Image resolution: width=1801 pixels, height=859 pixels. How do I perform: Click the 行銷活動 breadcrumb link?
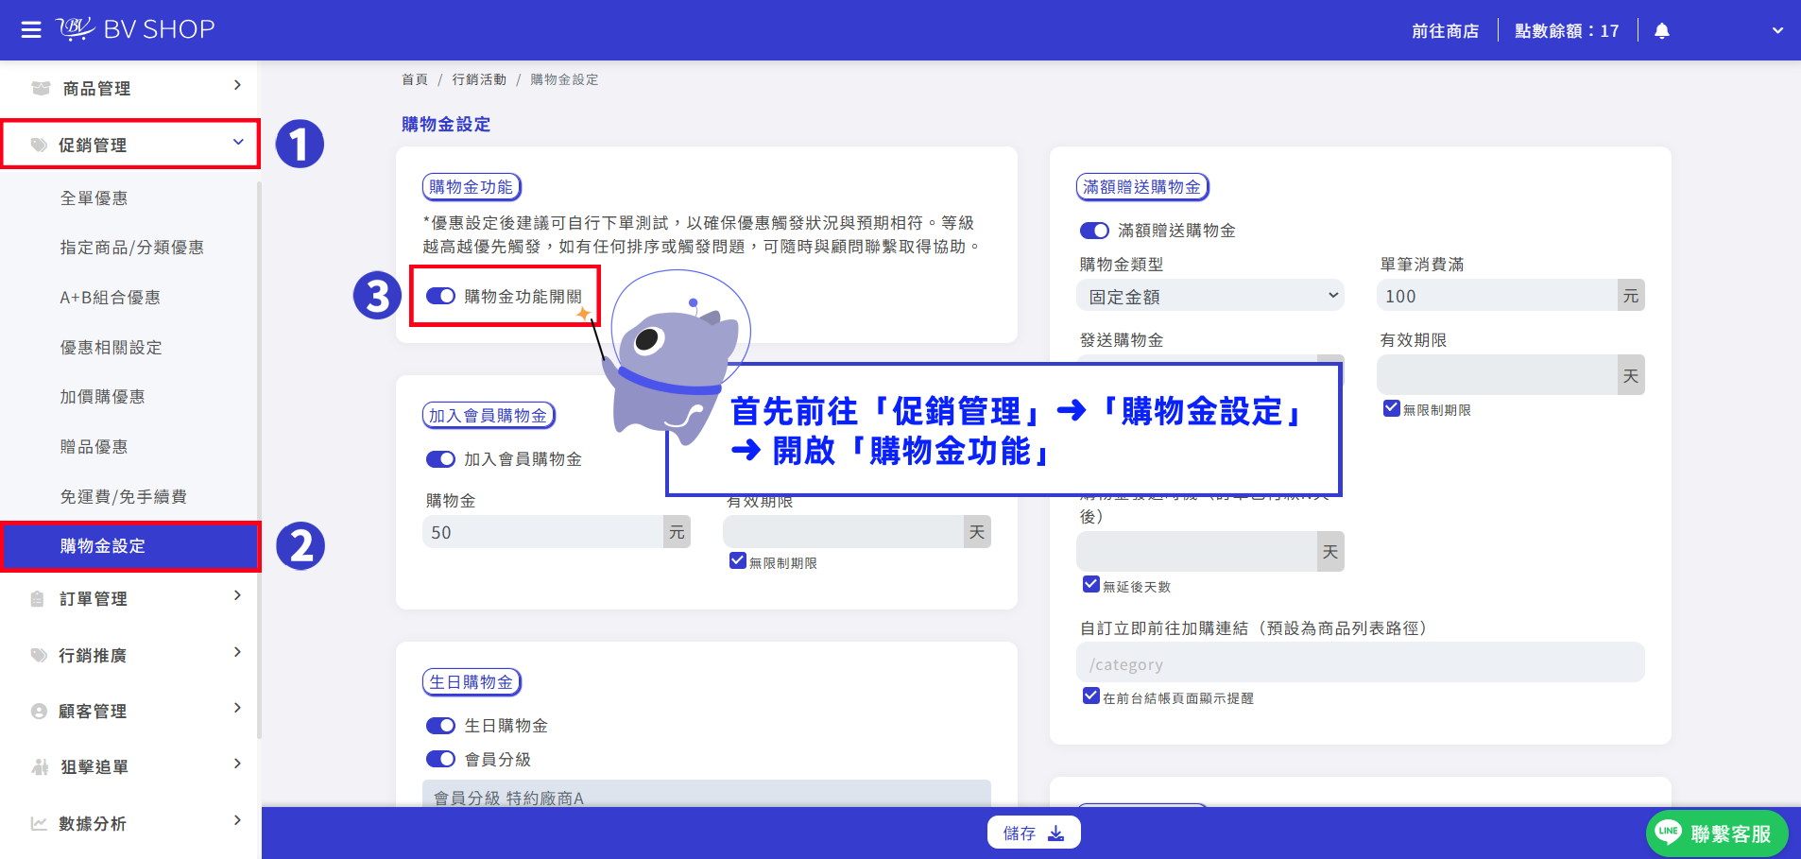point(479,79)
